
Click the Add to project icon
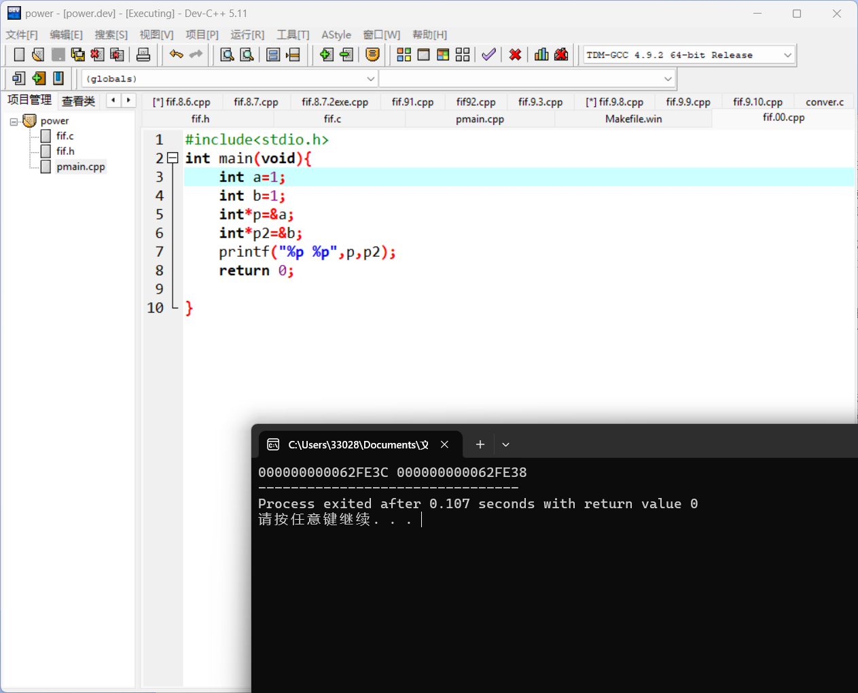[x=327, y=55]
